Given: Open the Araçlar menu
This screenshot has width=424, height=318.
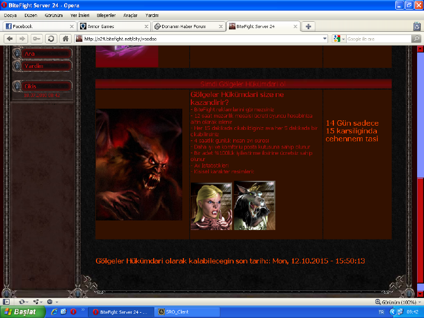Looking at the screenshot, I should [x=130, y=15].
